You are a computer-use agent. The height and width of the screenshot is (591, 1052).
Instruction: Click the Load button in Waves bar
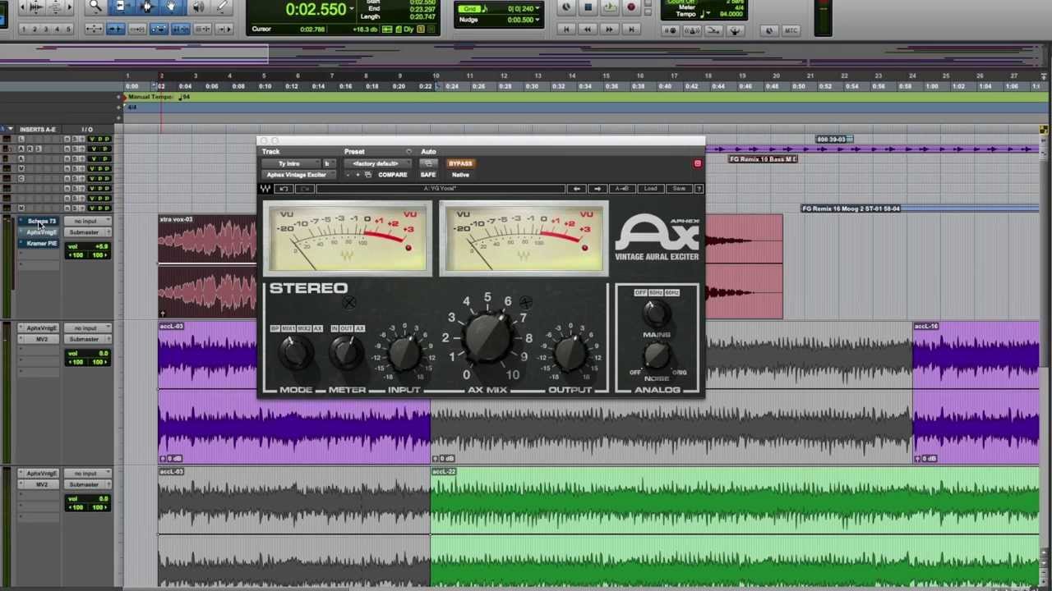(651, 189)
